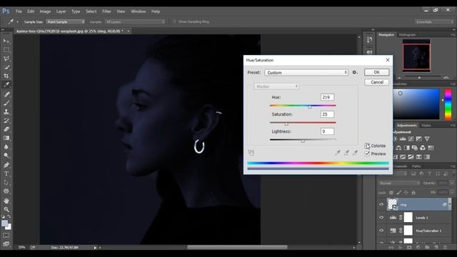457x257 pixels.
Task: Click the preset options gear icon
Action: coord(355,72)
